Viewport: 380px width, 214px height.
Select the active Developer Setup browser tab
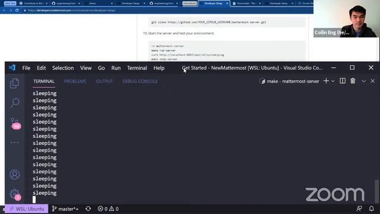click(214, 4)
